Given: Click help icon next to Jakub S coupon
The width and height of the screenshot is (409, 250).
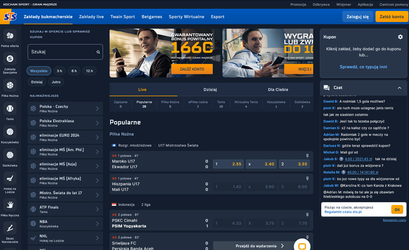Looking at the screenshot, I should [x=341, y=159].
